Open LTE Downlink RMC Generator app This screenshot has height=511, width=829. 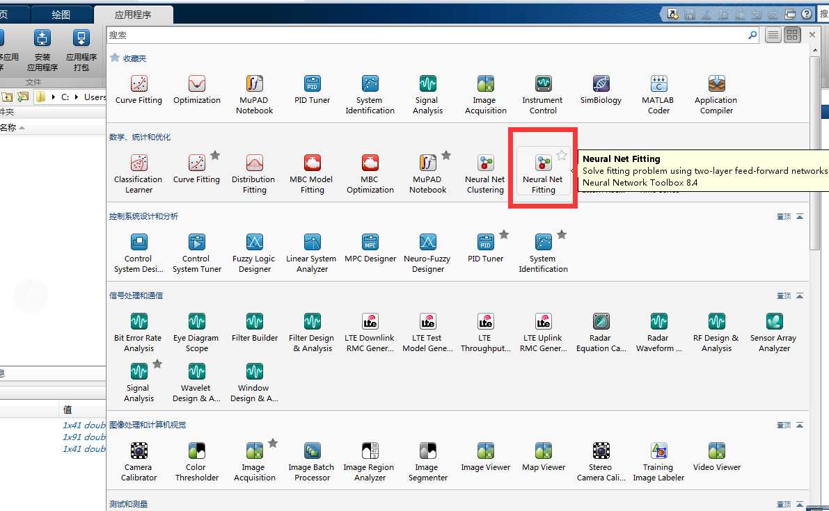click(x=370, y=332)
